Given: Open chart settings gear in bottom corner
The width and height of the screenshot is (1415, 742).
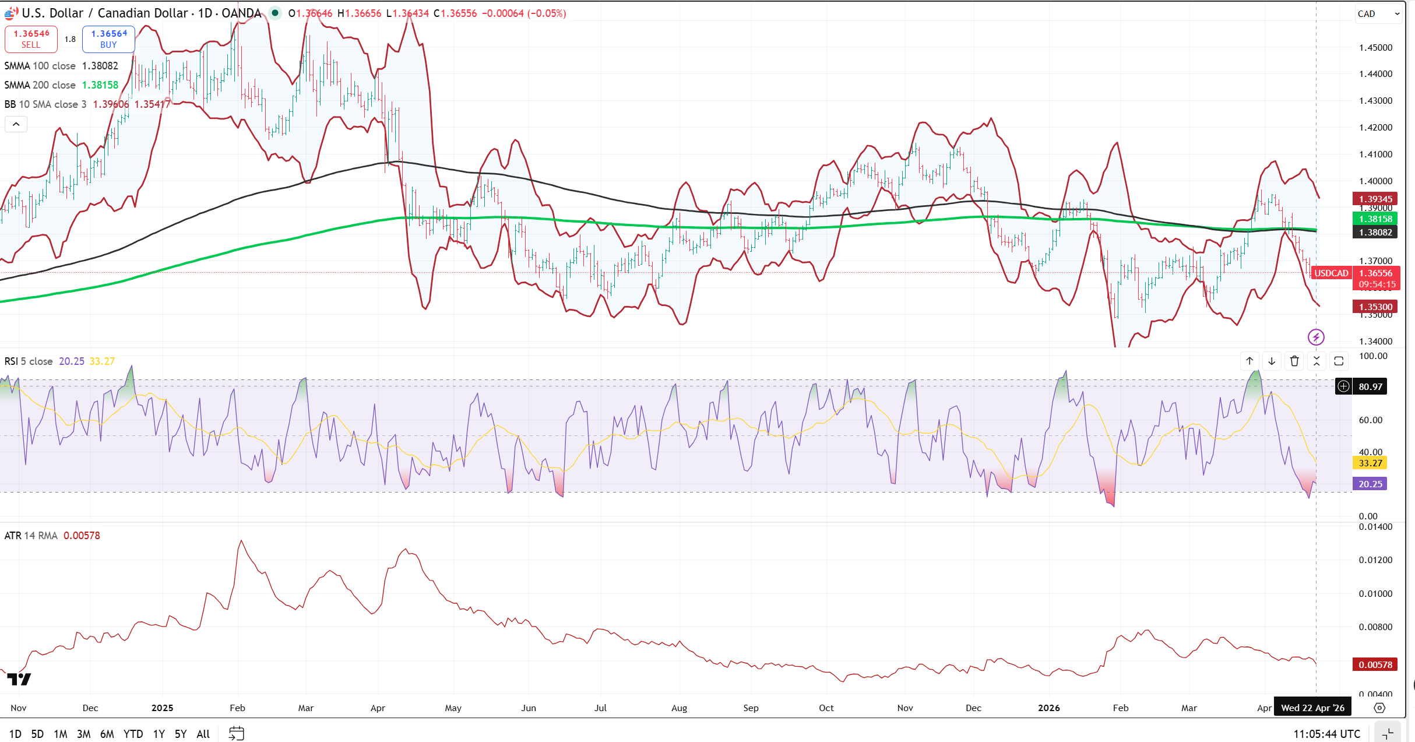Looking at the screenshot, I should [1379, 708].
